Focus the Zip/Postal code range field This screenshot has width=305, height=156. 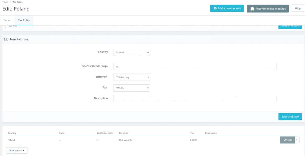coord(195,66)
